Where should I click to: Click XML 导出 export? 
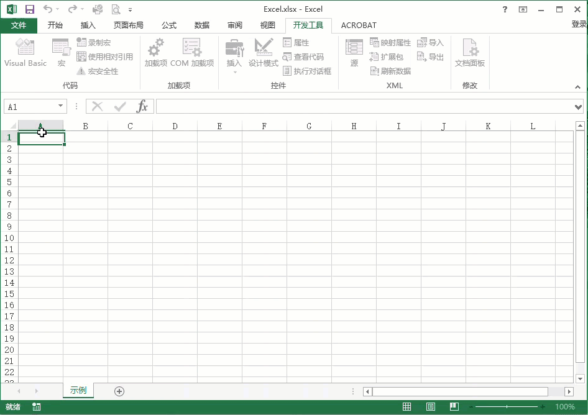click(431, 57)
